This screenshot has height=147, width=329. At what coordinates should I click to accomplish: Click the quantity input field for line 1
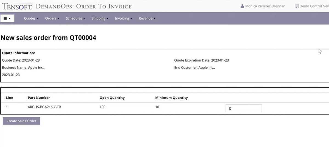click(244, 108)
